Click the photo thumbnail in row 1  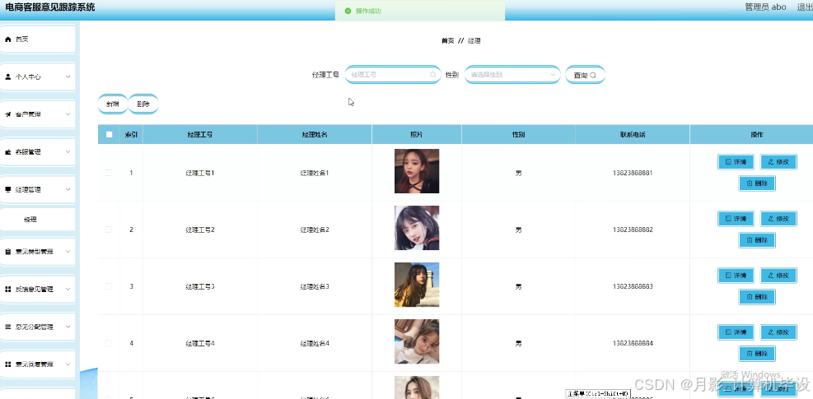417,171
